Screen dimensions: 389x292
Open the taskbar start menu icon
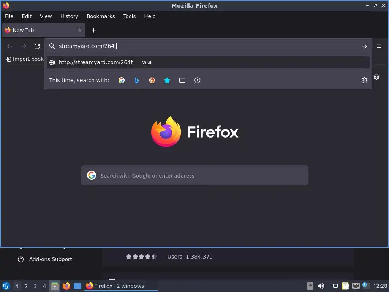coord(6,286)
